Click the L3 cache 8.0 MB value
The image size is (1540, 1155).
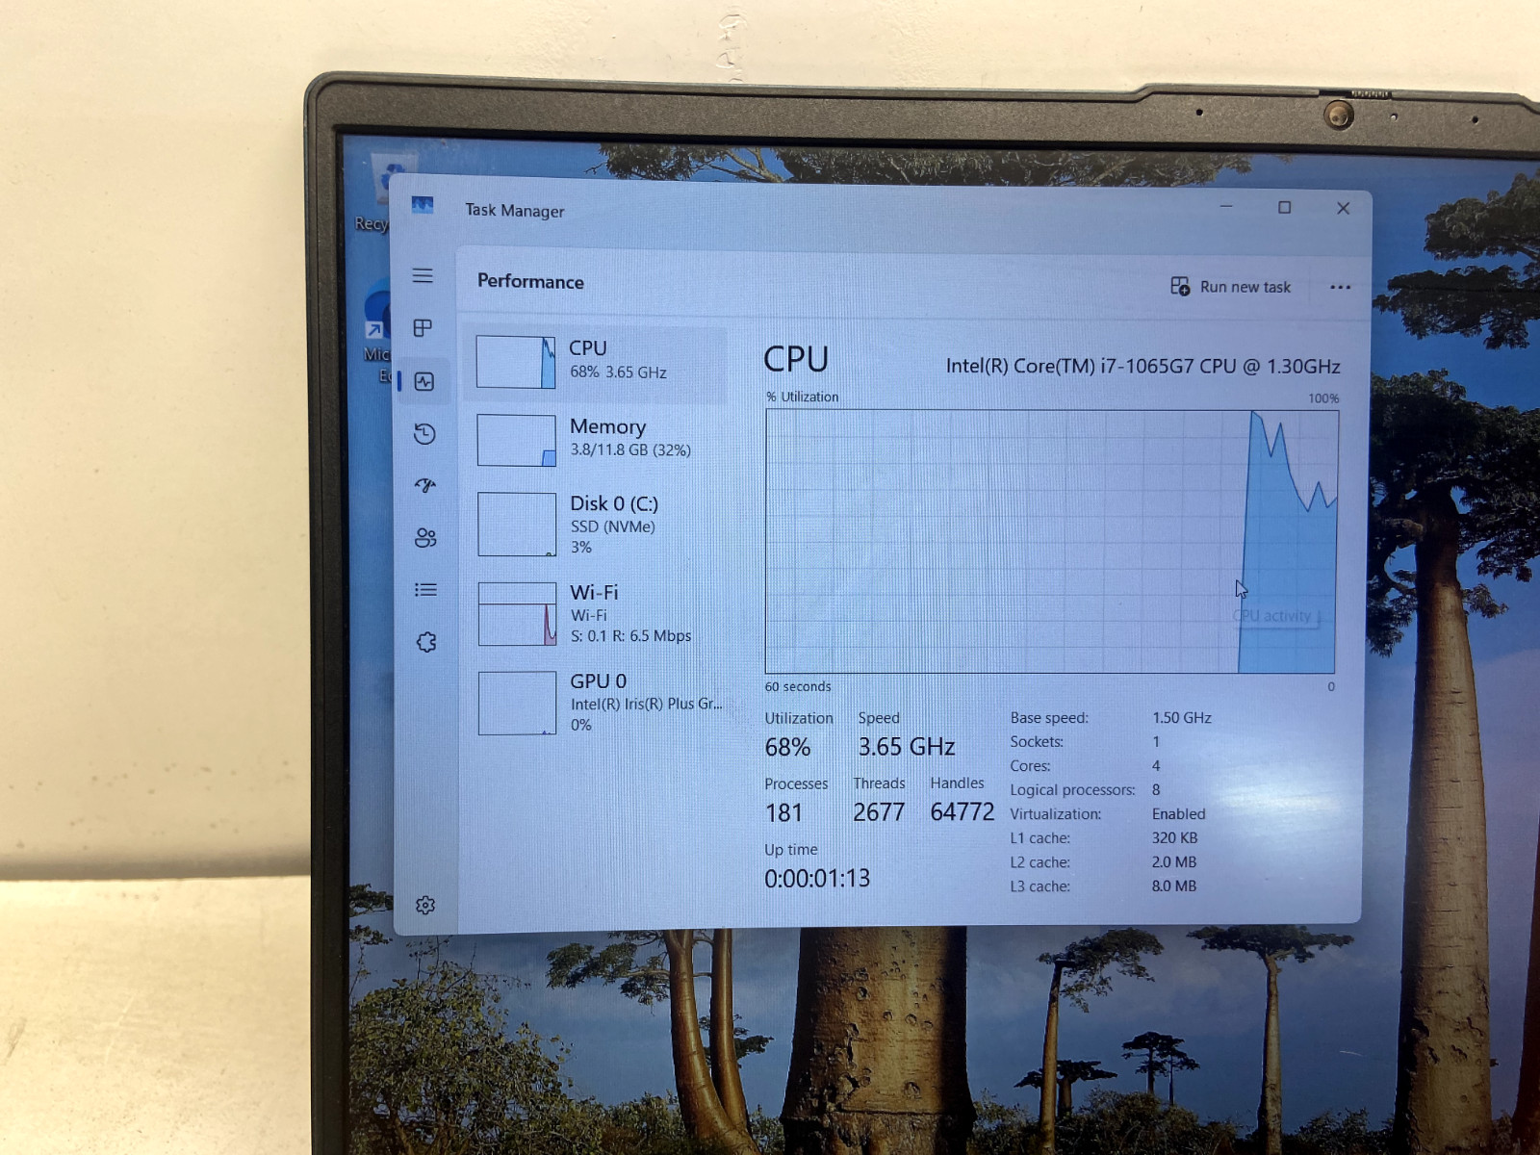1174,886
